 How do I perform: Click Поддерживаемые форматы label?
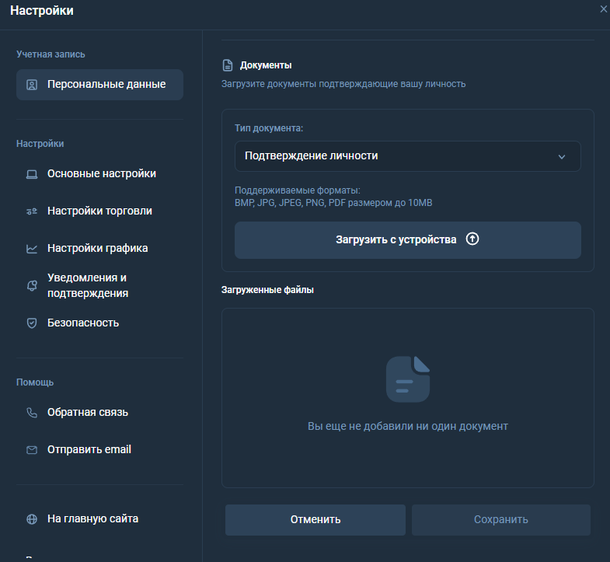pos(298,190)
